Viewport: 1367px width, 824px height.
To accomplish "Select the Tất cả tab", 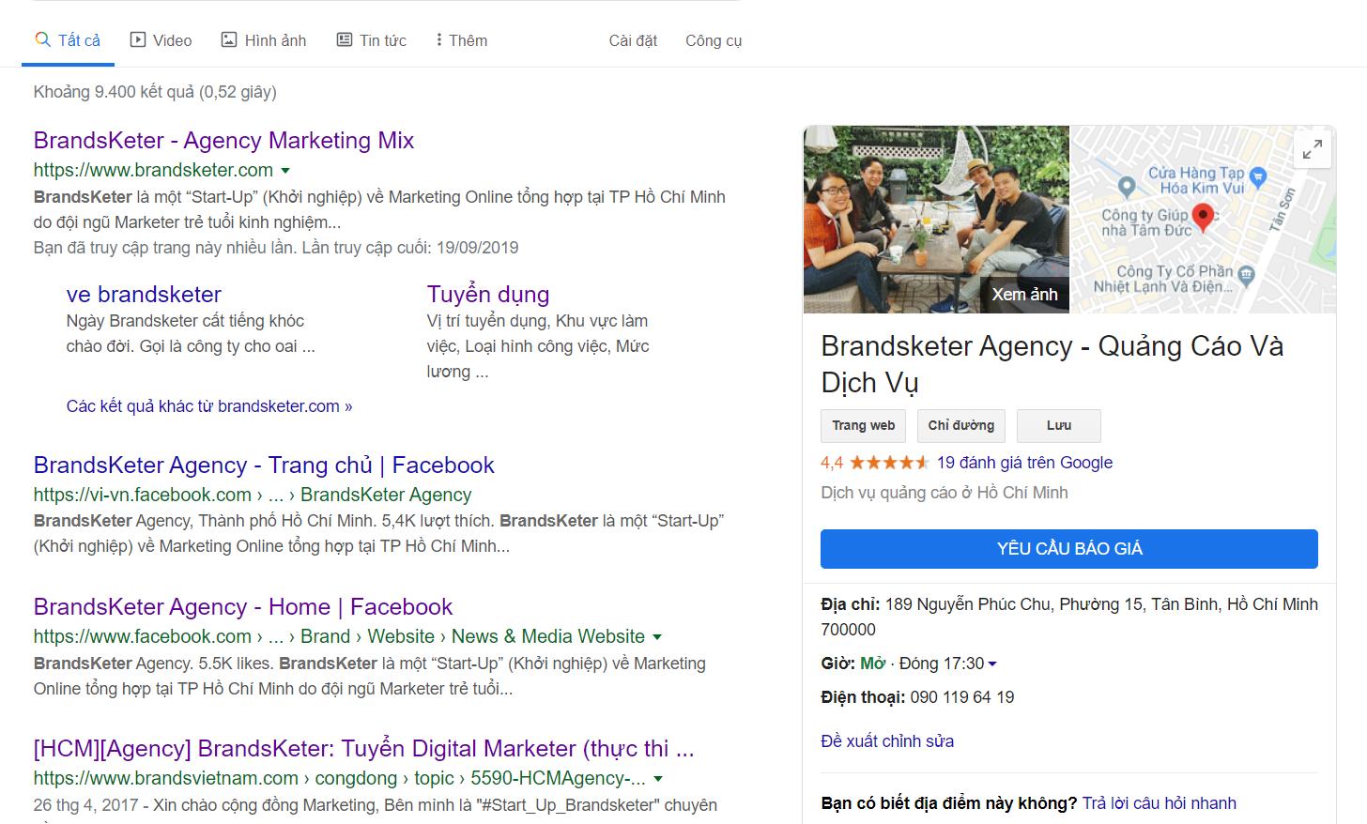I will click(x=68, y=41).
